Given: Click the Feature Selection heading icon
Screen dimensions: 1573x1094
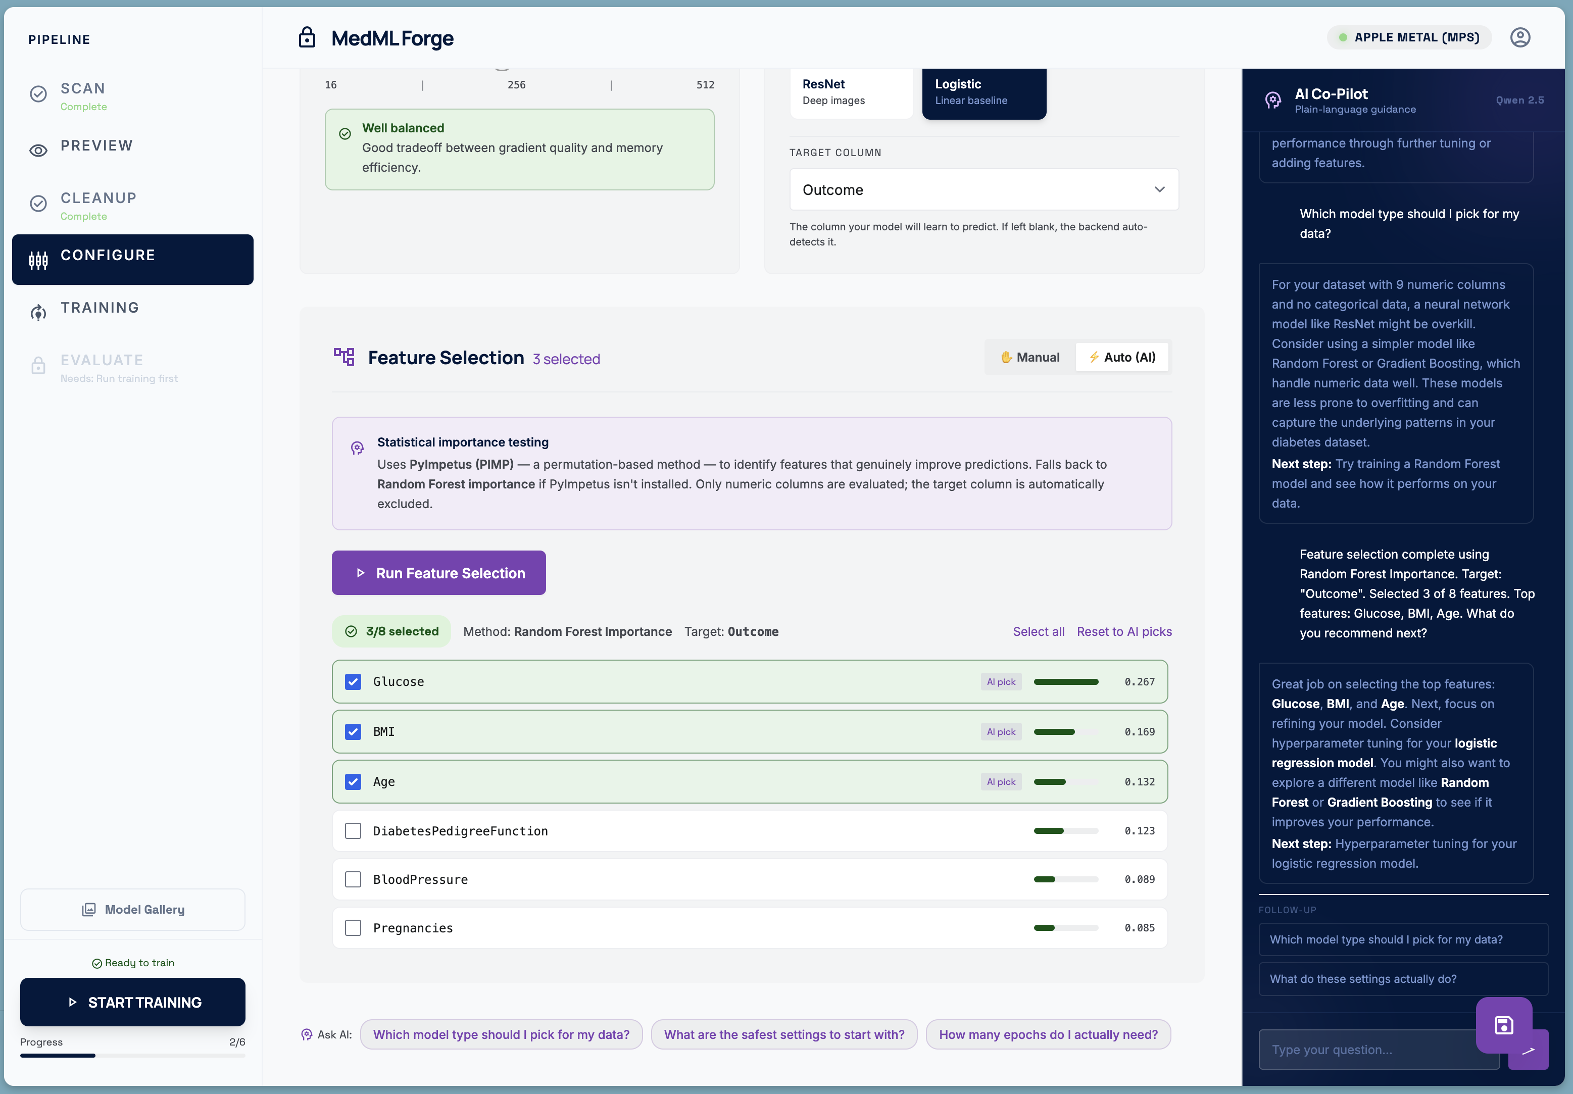Looking at the screenshot, I should tap(344, 357).
